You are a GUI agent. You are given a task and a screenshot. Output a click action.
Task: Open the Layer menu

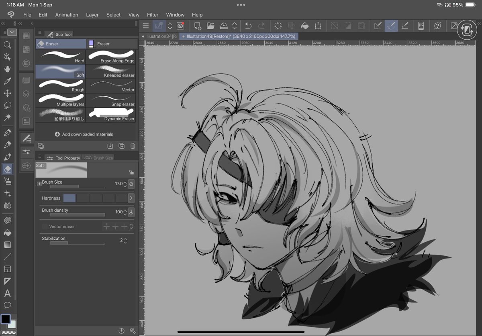(x=92, y=15)
